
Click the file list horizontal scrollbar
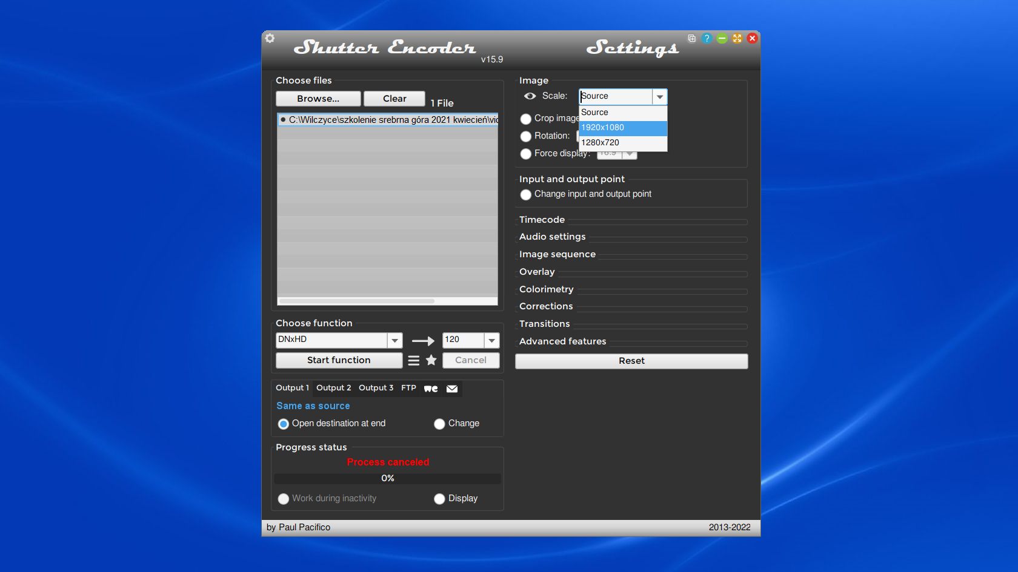pyautogui.click(x=356, y=301)
